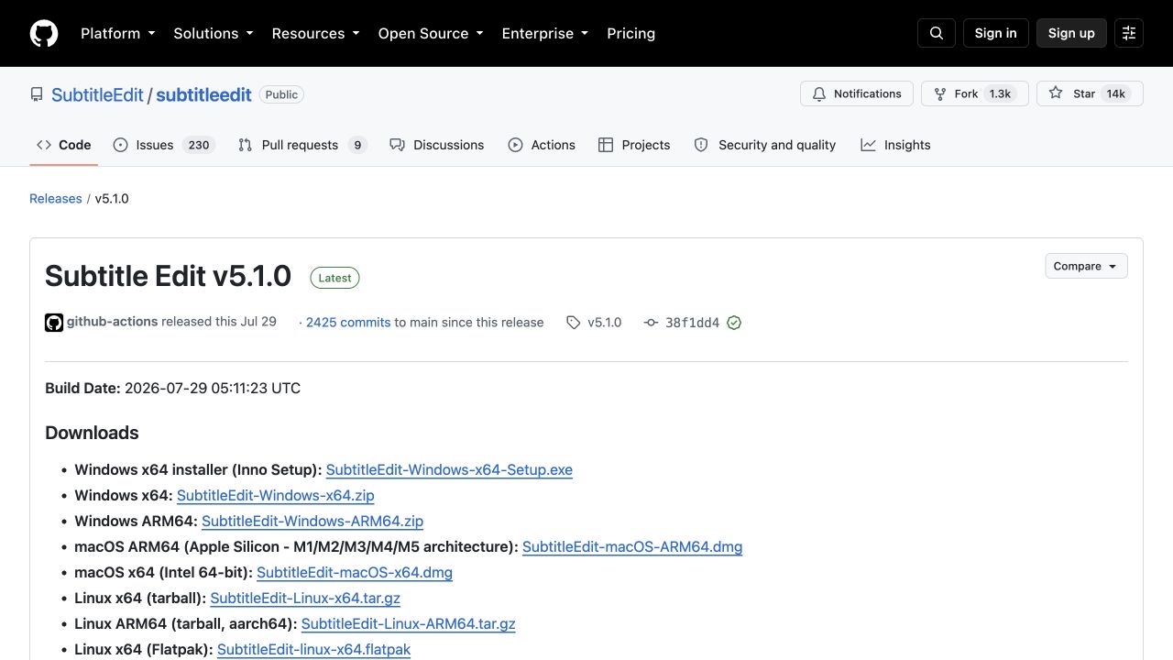Open the 2425 commits link
Viewport: 1173px width, 660px height.
(x=348, y=323)
